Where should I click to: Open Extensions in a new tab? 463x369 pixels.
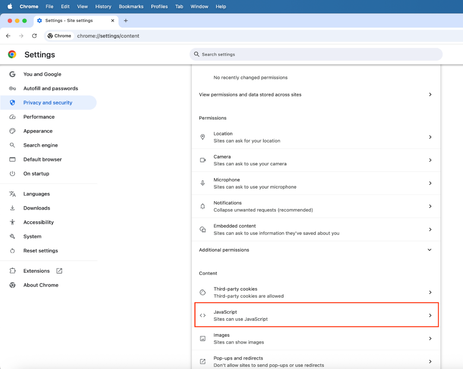pyautogui.click(x=48, y=271)
